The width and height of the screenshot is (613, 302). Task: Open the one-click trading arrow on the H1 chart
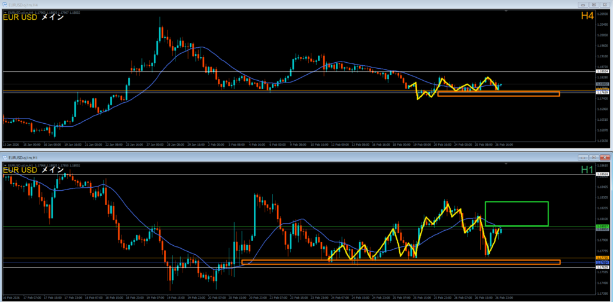(x=5, y=166)
